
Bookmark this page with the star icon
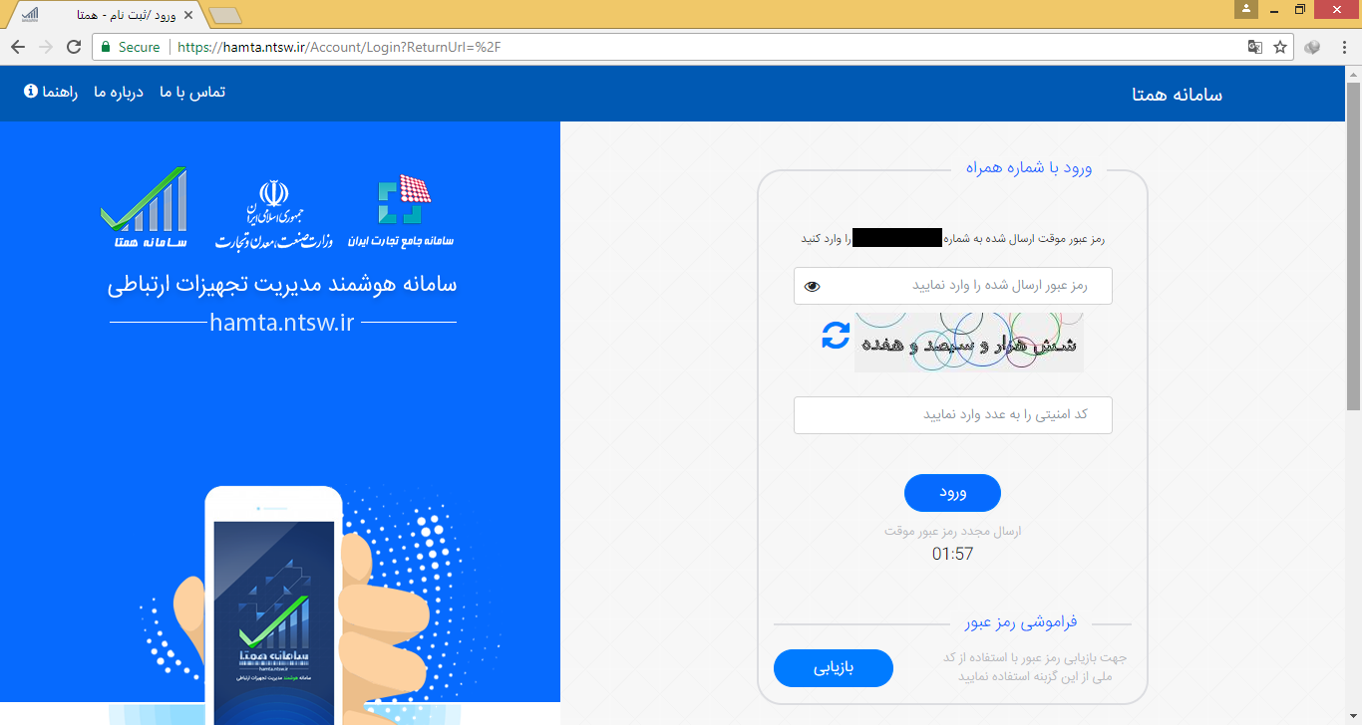click(1280, 47)
